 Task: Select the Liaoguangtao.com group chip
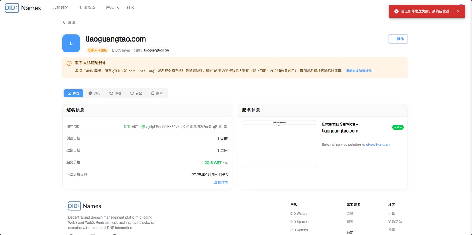point(156,50)
